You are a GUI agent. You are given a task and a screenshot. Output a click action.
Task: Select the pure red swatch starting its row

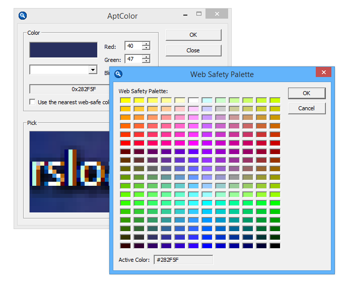click(x=125, y=143)
